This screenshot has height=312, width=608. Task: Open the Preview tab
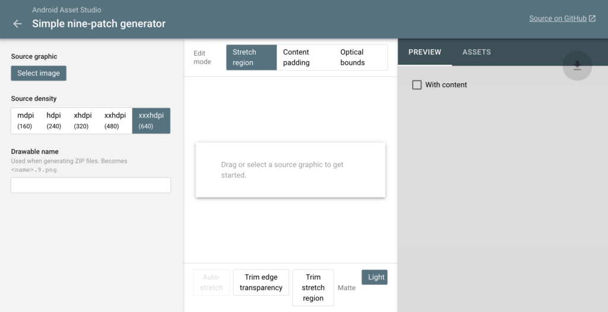[425, 52]
